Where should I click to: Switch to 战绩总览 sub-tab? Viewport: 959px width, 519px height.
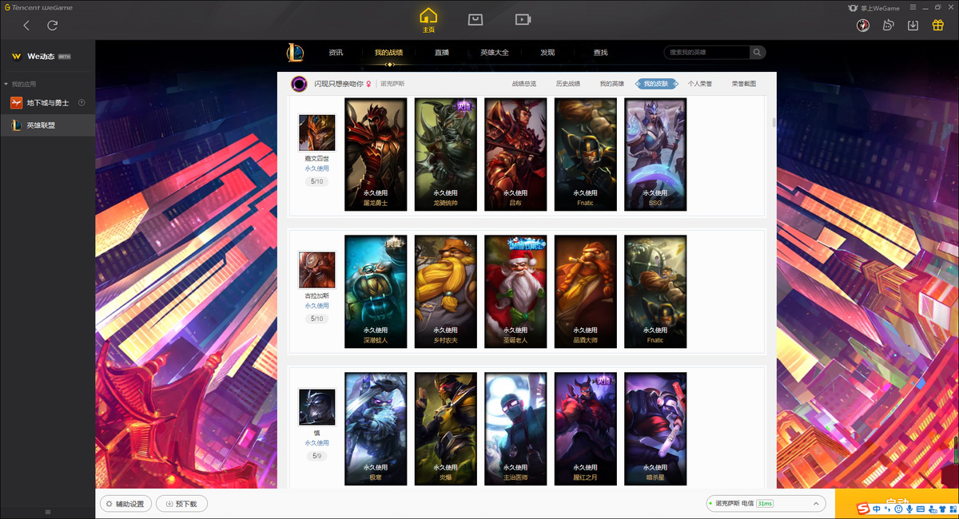click(x=524, y=83)
